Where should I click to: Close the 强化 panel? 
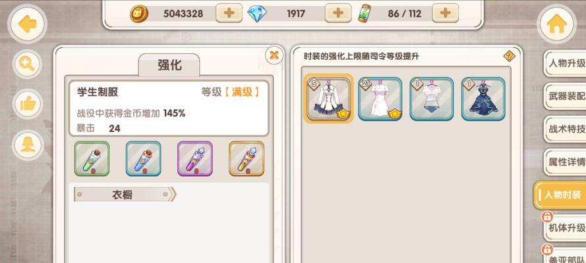point(274,55)
